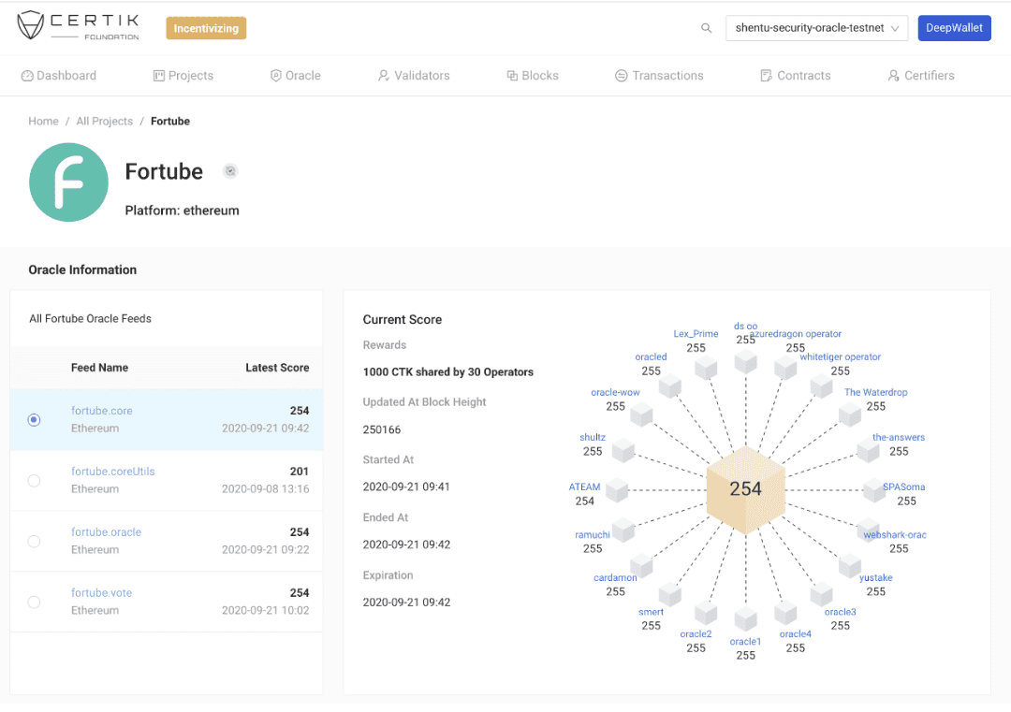Navigate to the Blocks tab
The height and width of the screenshot is (712, 1011).
click(533, 76)
